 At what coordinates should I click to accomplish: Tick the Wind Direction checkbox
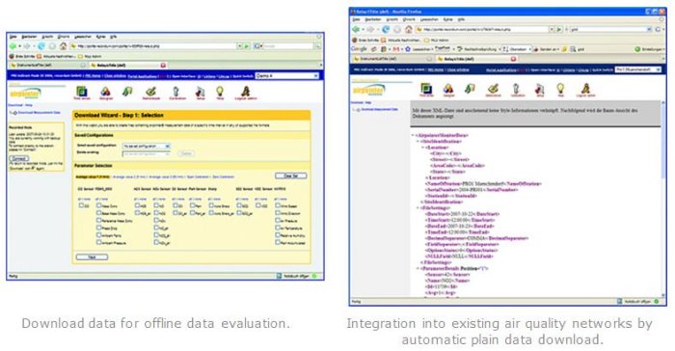278,213
